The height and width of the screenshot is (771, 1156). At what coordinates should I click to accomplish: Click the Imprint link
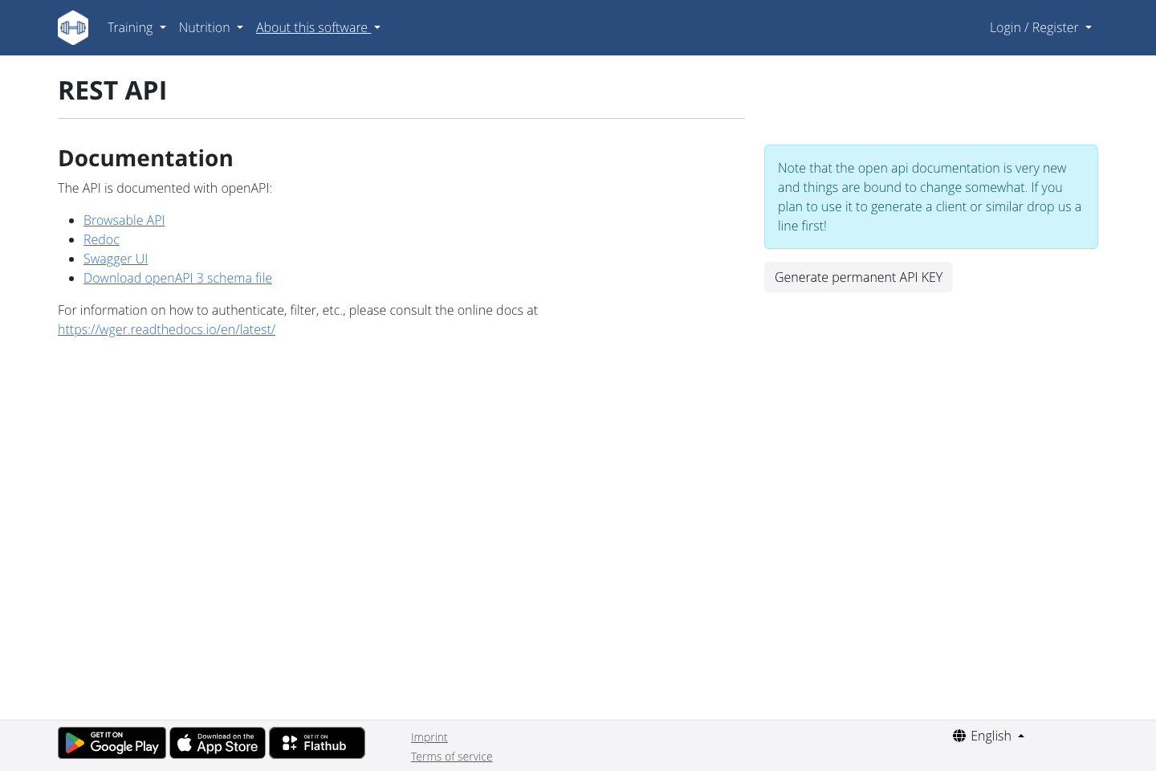pos(429,736)
